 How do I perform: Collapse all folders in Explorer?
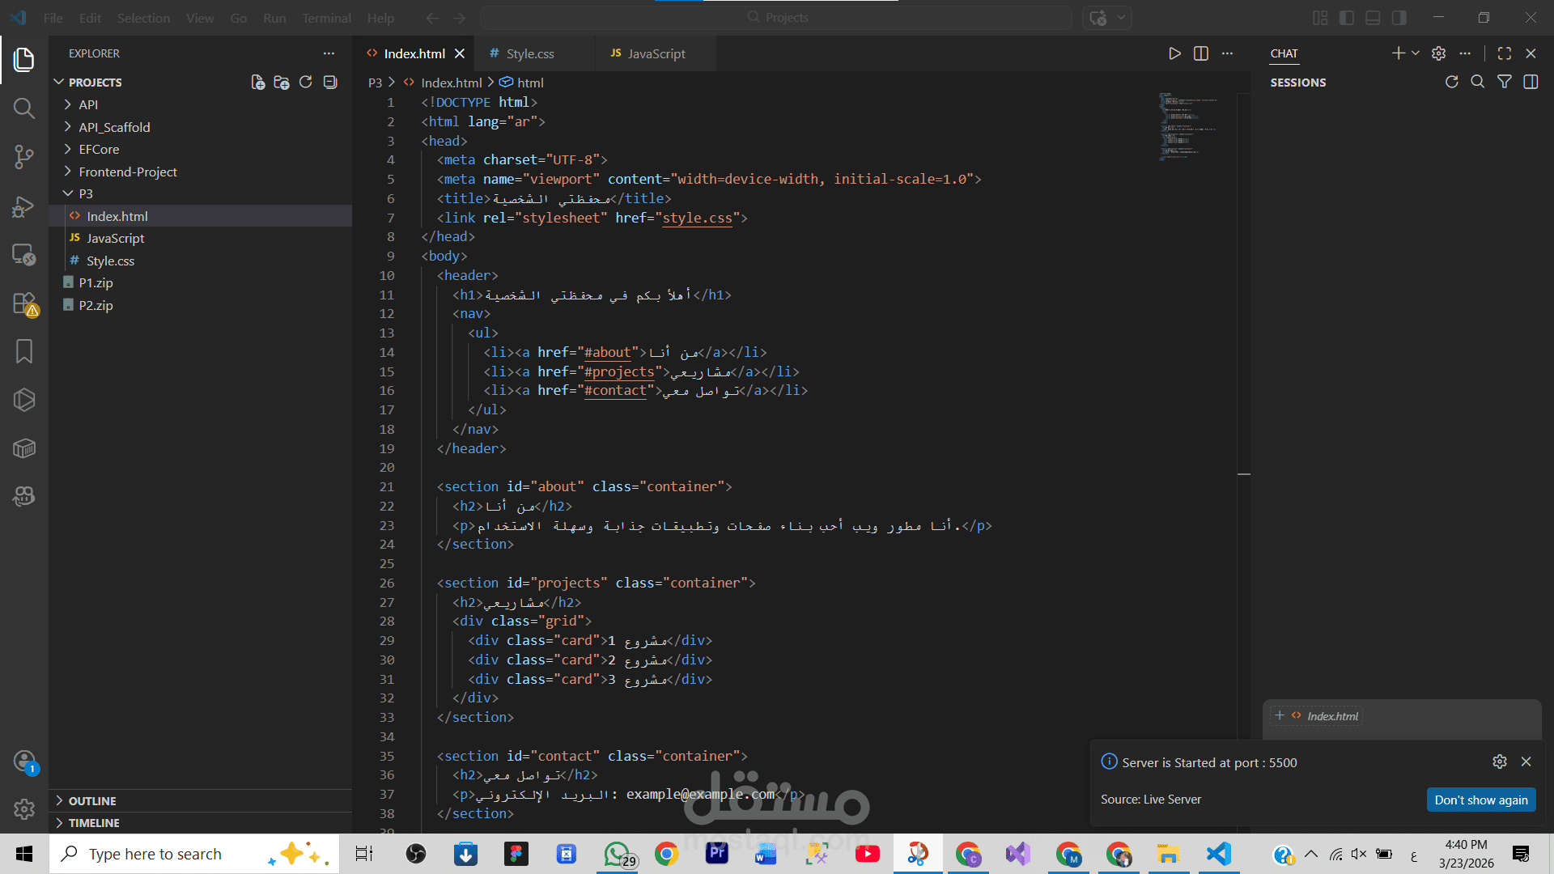point(330,83)
